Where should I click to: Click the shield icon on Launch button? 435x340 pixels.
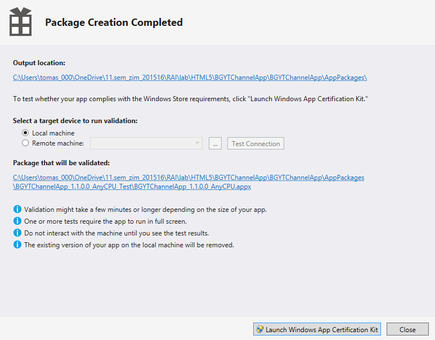tap(259, 329)
